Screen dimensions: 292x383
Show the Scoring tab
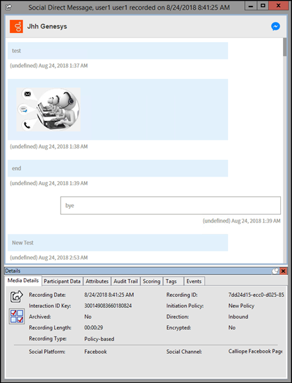tap(151, 281)
